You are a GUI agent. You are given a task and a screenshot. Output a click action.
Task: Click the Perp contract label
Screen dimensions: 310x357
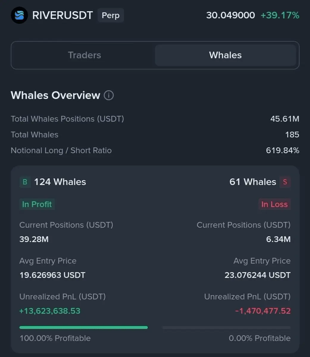110,15
